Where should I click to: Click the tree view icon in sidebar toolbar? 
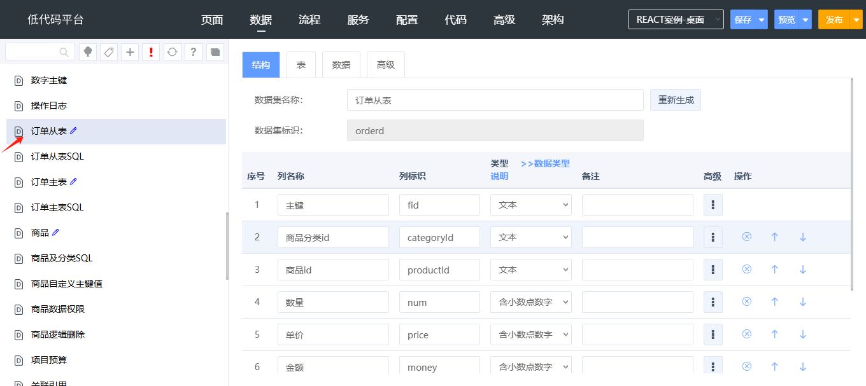(x=88, y=52)
